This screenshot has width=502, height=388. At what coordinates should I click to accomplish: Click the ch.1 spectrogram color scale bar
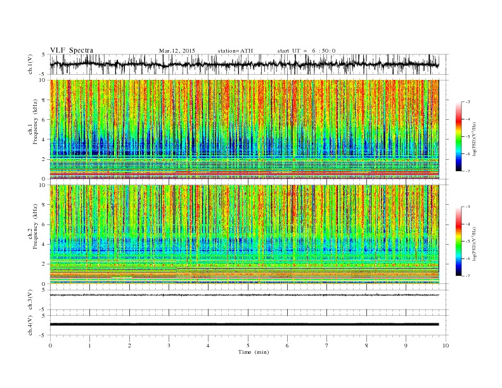(x=459, y=136)
